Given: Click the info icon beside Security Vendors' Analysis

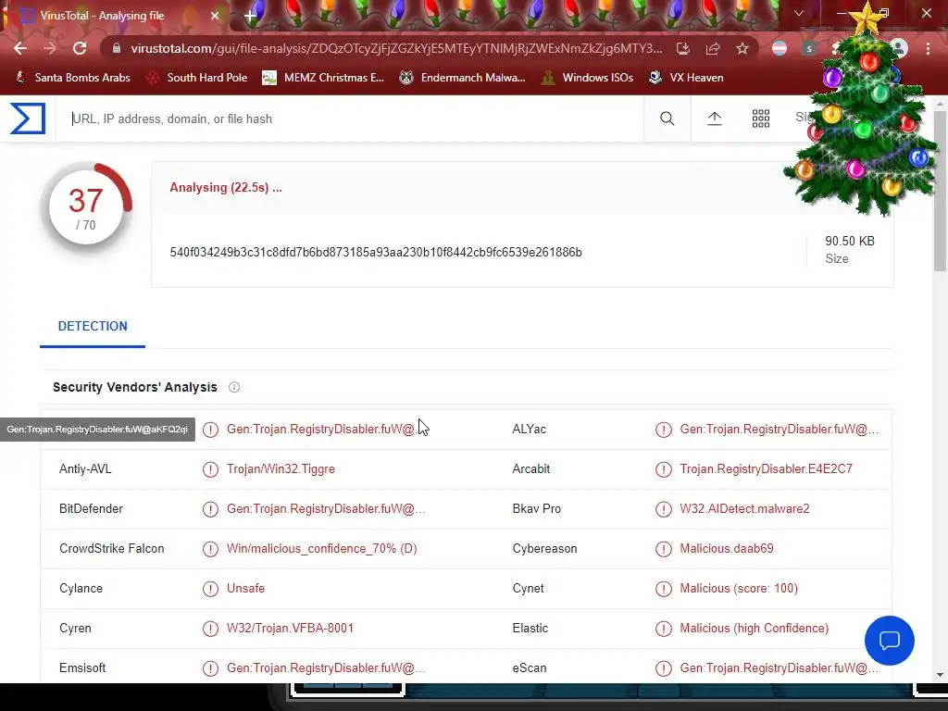Looking at the screenshot, I should click(234, 388).
